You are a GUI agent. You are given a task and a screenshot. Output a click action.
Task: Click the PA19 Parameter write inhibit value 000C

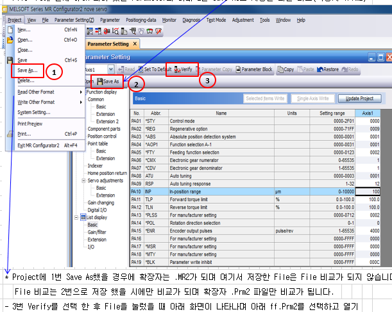click(368, 262)
